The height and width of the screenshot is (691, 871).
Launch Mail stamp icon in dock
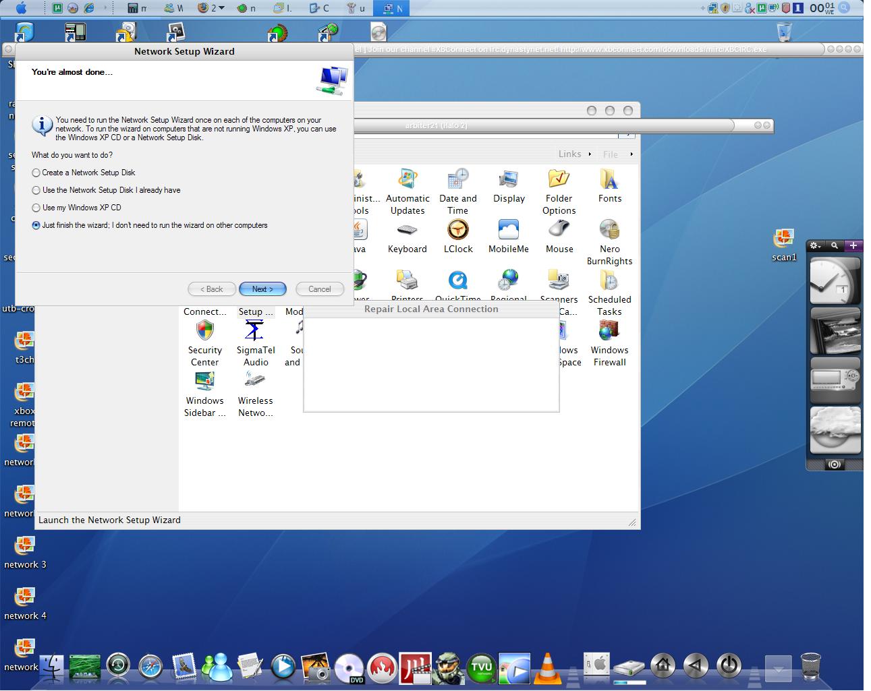tap(184, 667)
